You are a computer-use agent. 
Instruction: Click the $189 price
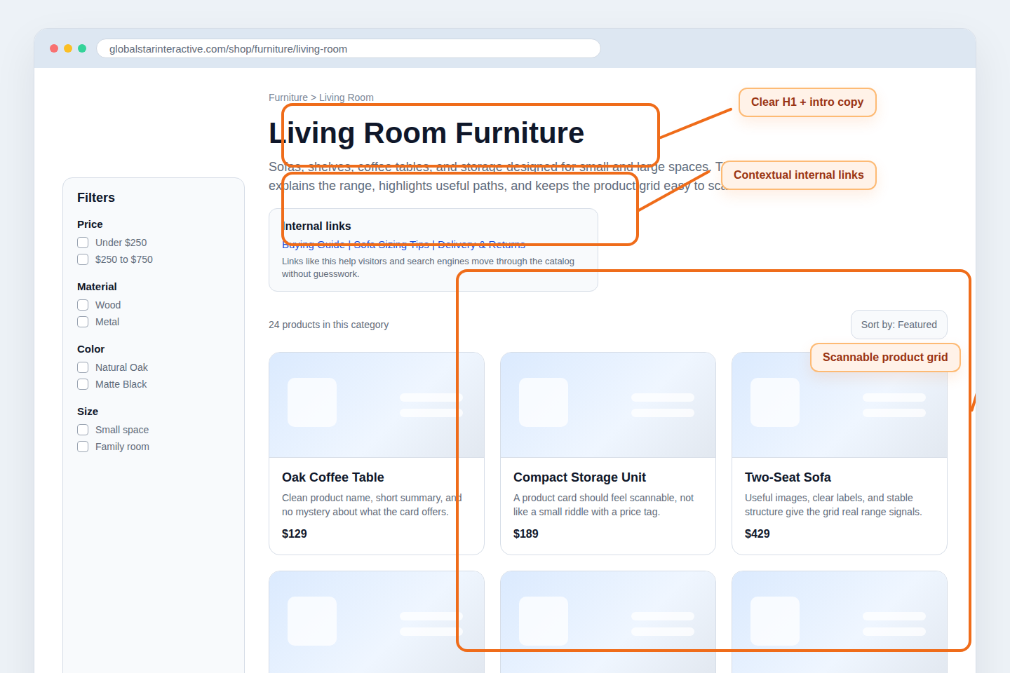click(526, 533)
